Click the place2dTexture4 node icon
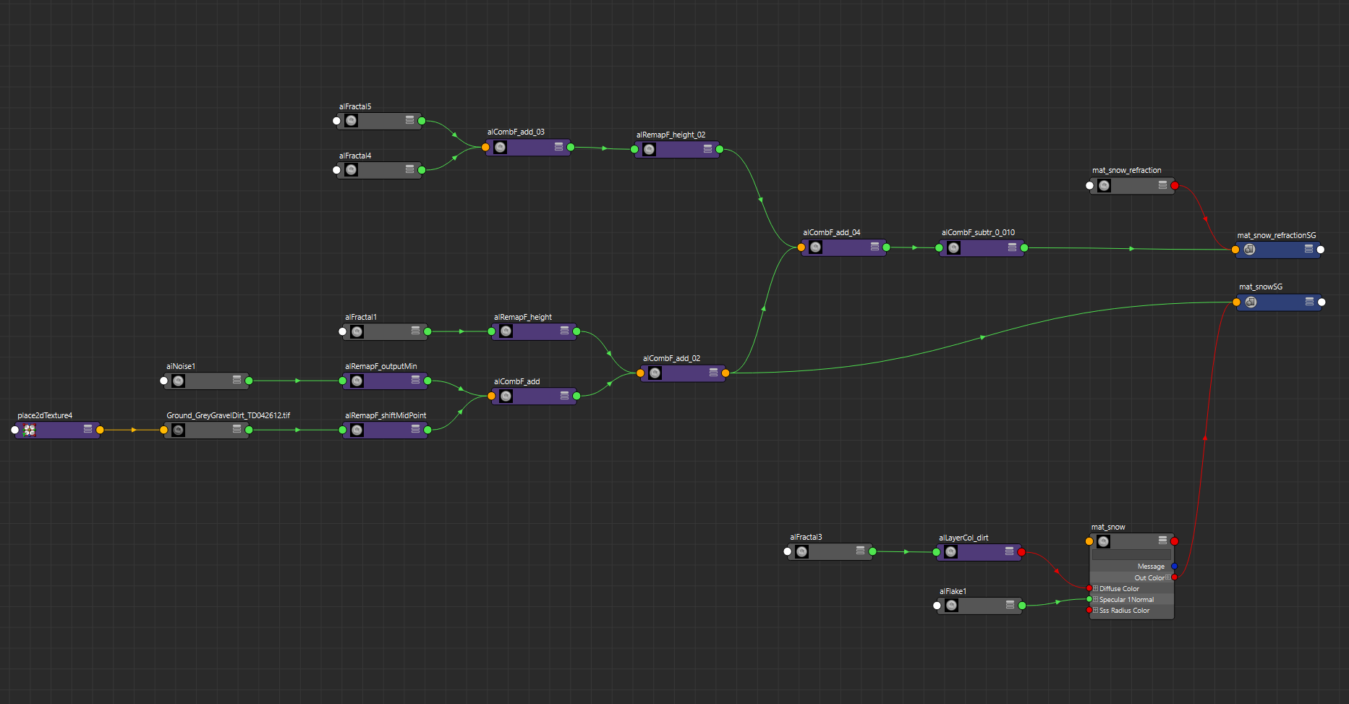The width and height of the screenshot is (1349, 704). point(30,431)
